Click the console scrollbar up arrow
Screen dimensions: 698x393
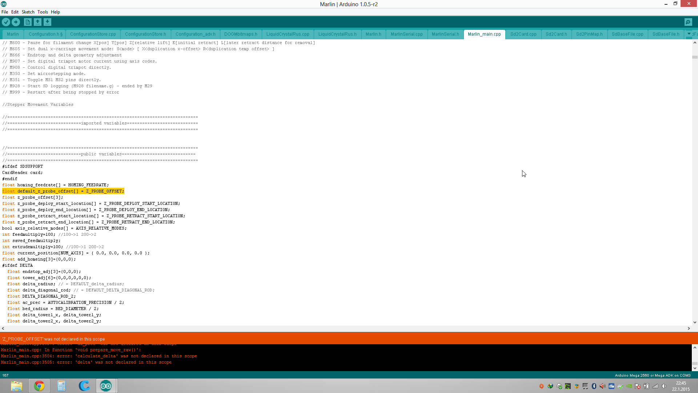695,348
